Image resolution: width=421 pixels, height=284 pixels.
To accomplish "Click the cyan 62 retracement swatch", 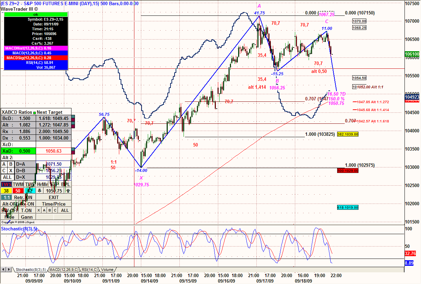I will [30, 191].
